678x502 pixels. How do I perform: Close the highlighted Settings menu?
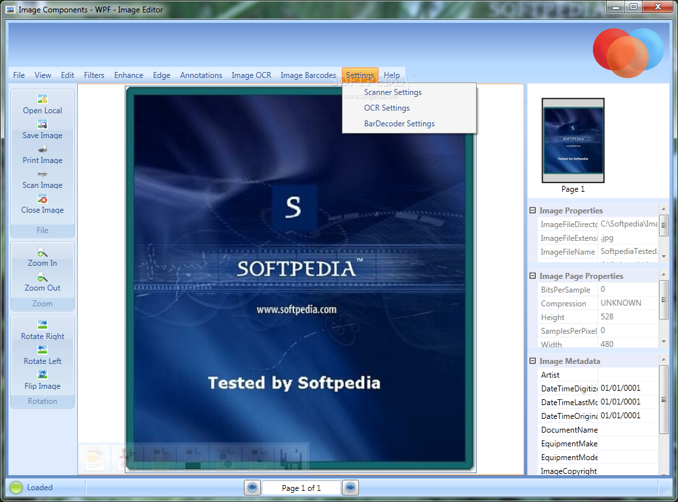[x=360, y=75]
